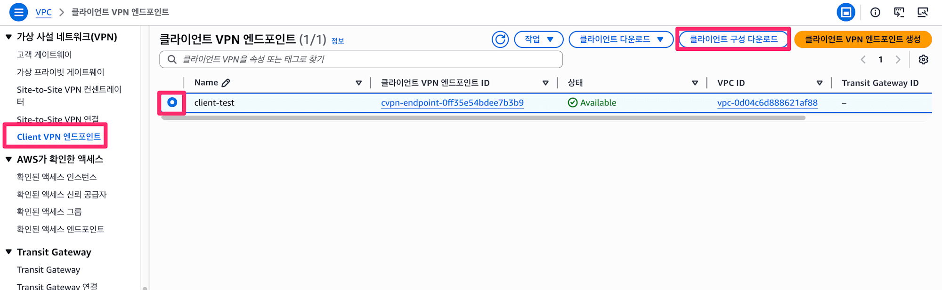Open the CloudShell panel icon in header

click(x=846, y=12)
